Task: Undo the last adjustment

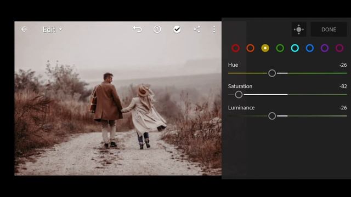Action: [137, 29]
